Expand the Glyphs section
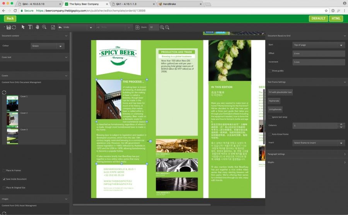 coord(345,162)
